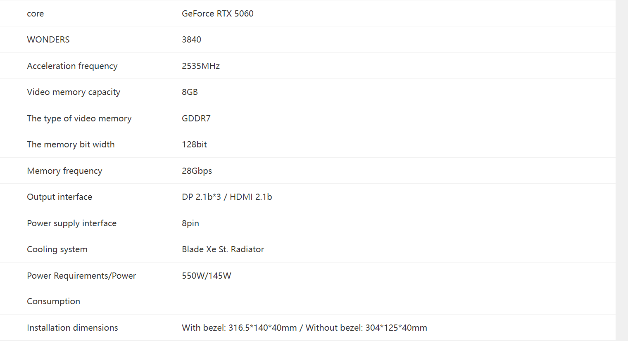628x341 pixels.
Task: Select the Memory frequency label
Action: [64, 171]
